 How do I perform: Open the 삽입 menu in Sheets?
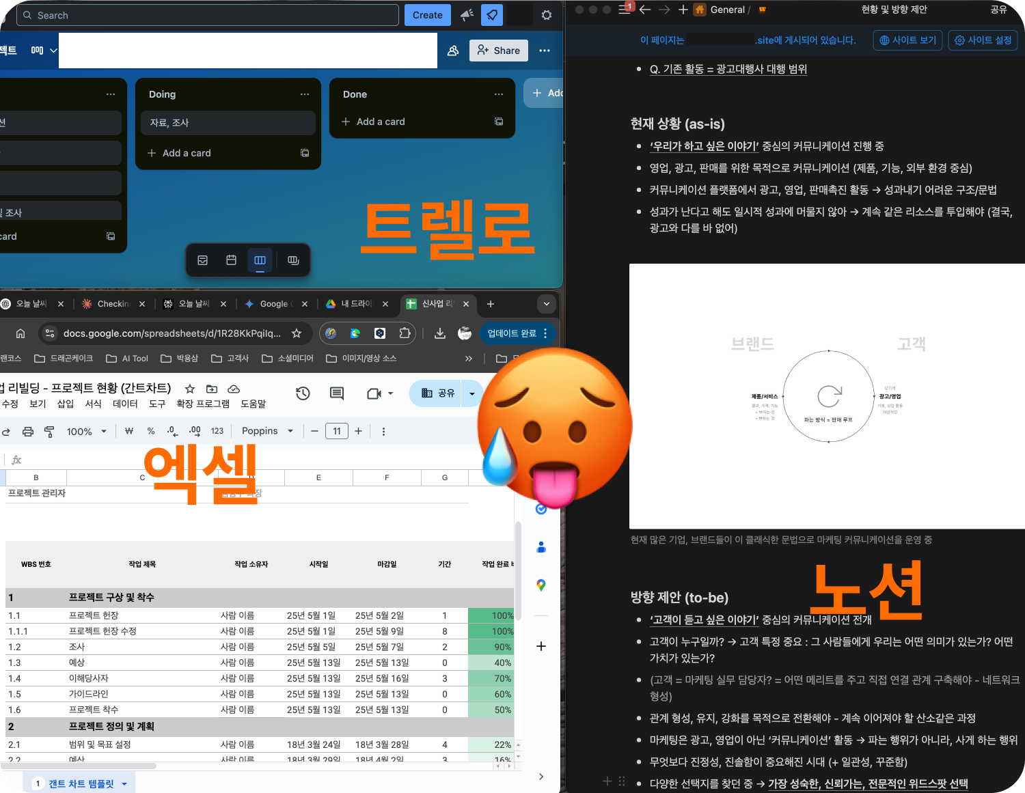coord(66,404)
